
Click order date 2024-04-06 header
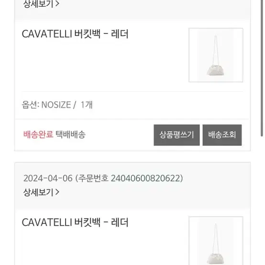click(x=48, y=178)
